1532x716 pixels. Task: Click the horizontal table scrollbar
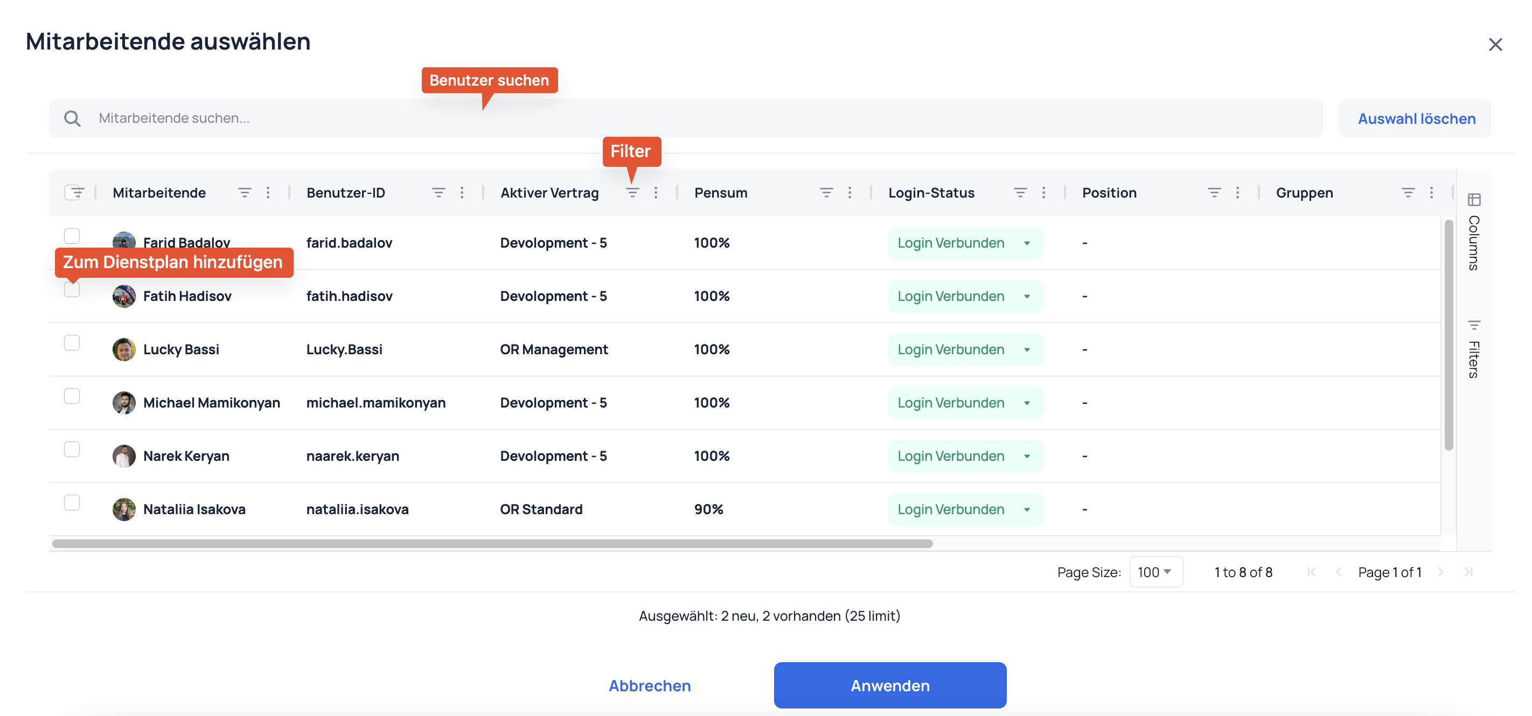(492, 544)
